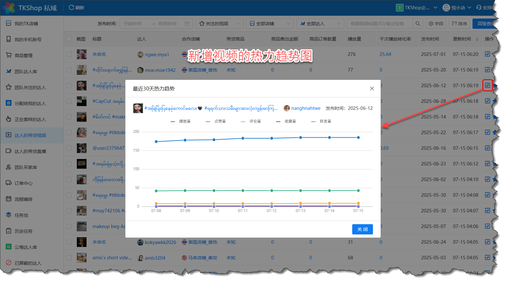Viewport: 506px width, 282px height.
Task: Open calendar icon in date range field
Action: pos(187,24)
